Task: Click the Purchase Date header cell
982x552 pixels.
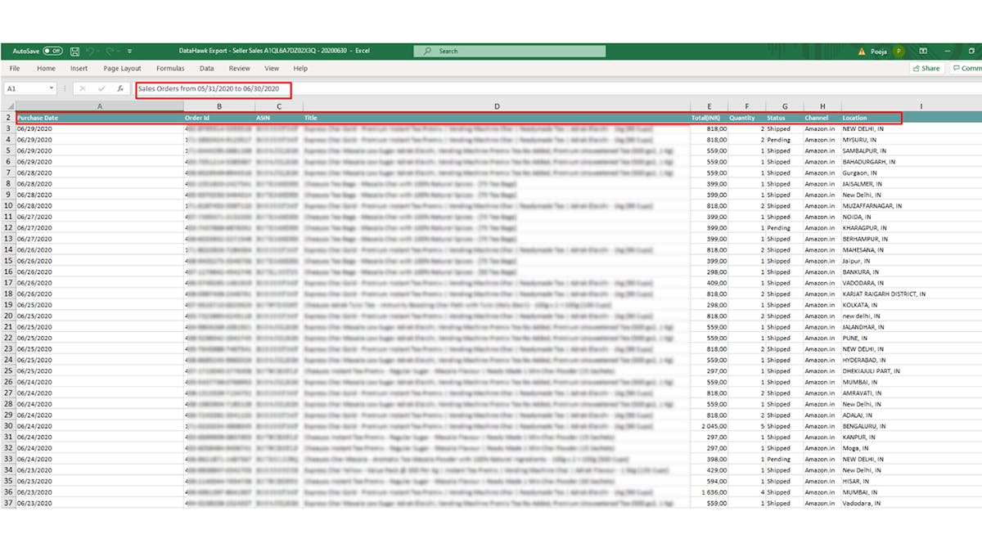Action: click(99, 118)
